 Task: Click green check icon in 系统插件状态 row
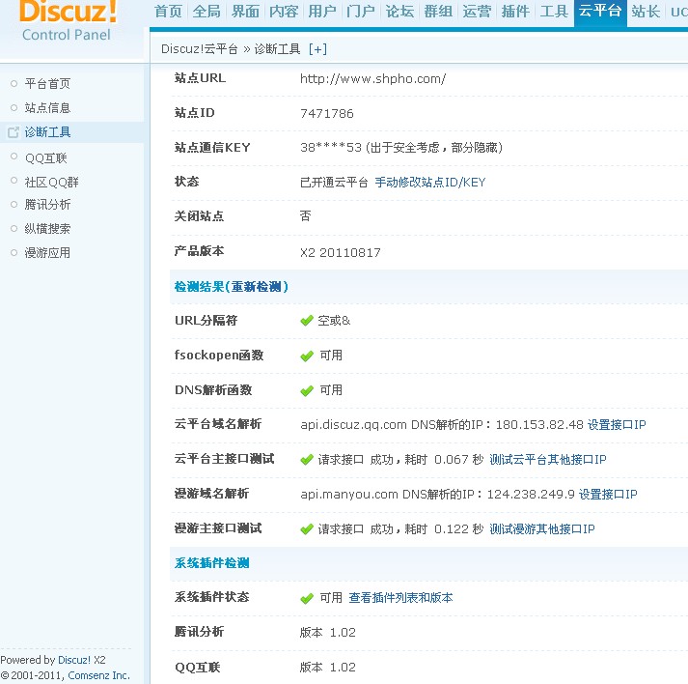tap(307, 598)
